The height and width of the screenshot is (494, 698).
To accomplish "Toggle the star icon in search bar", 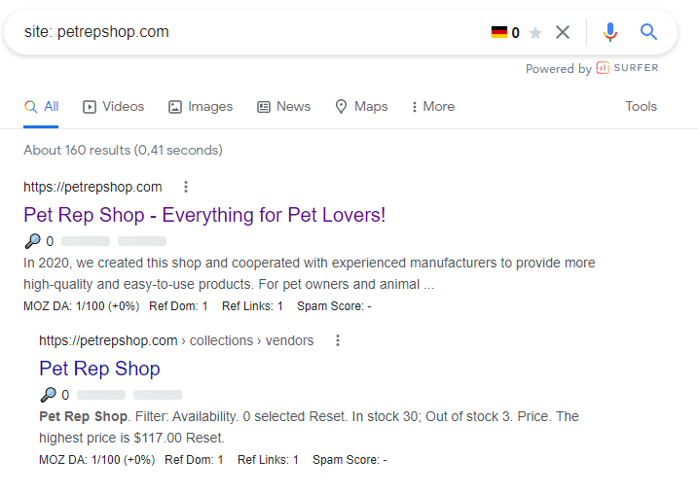I will (535, 33).
